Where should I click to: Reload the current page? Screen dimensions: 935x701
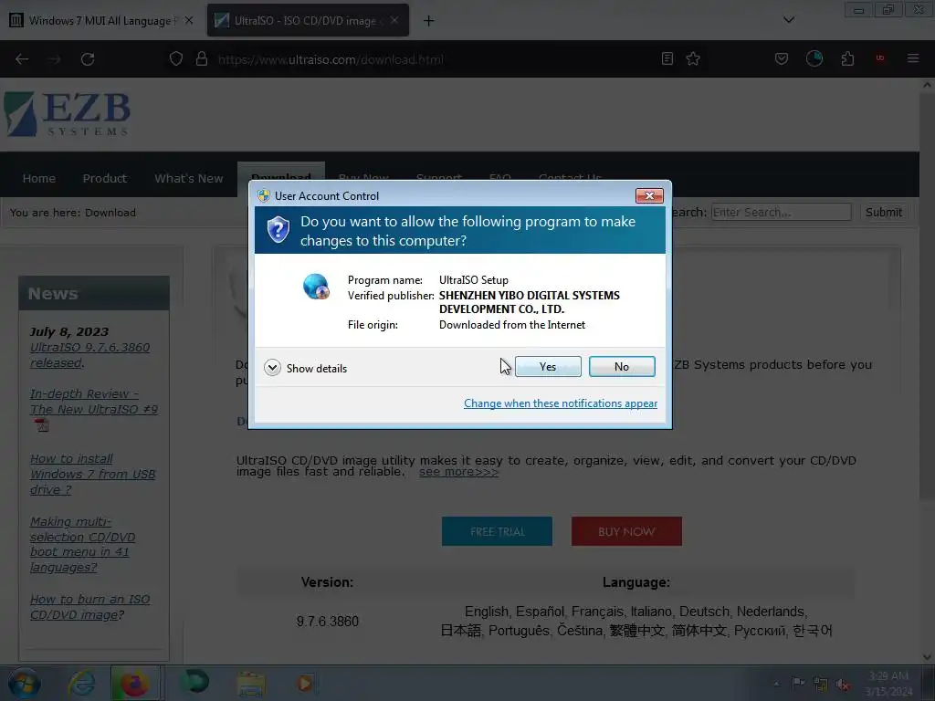click(x=88, y=59)
